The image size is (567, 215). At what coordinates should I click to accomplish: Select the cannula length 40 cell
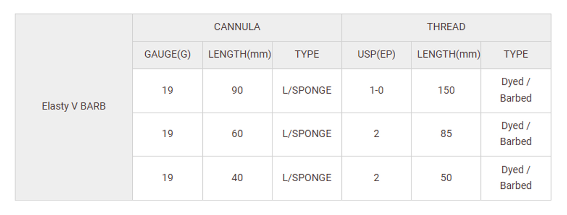coord(237,178)
